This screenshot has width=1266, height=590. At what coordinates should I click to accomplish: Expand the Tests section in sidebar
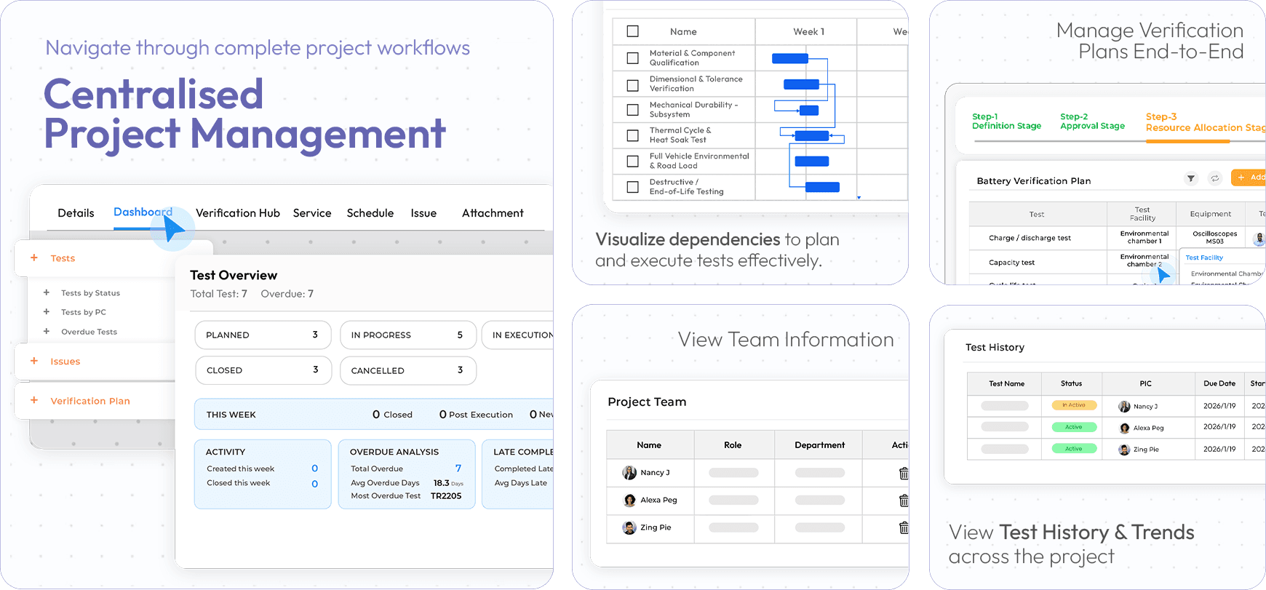coord(34,258)
